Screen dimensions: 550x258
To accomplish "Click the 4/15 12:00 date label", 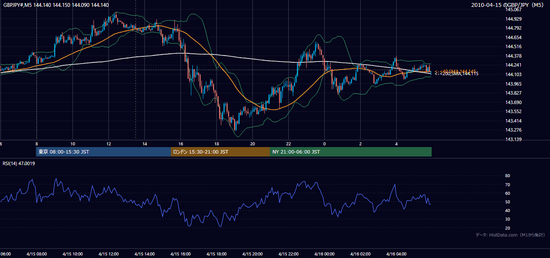I will click(109, 254).
